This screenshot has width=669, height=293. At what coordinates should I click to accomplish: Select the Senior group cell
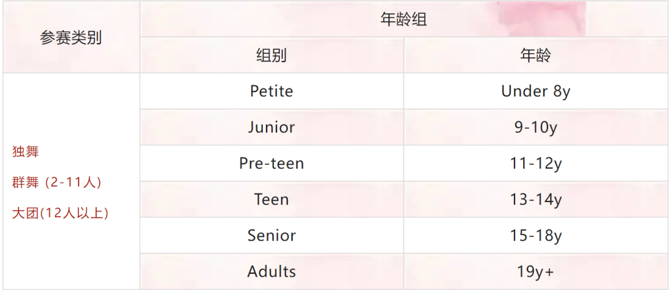(x=272, y=236)
